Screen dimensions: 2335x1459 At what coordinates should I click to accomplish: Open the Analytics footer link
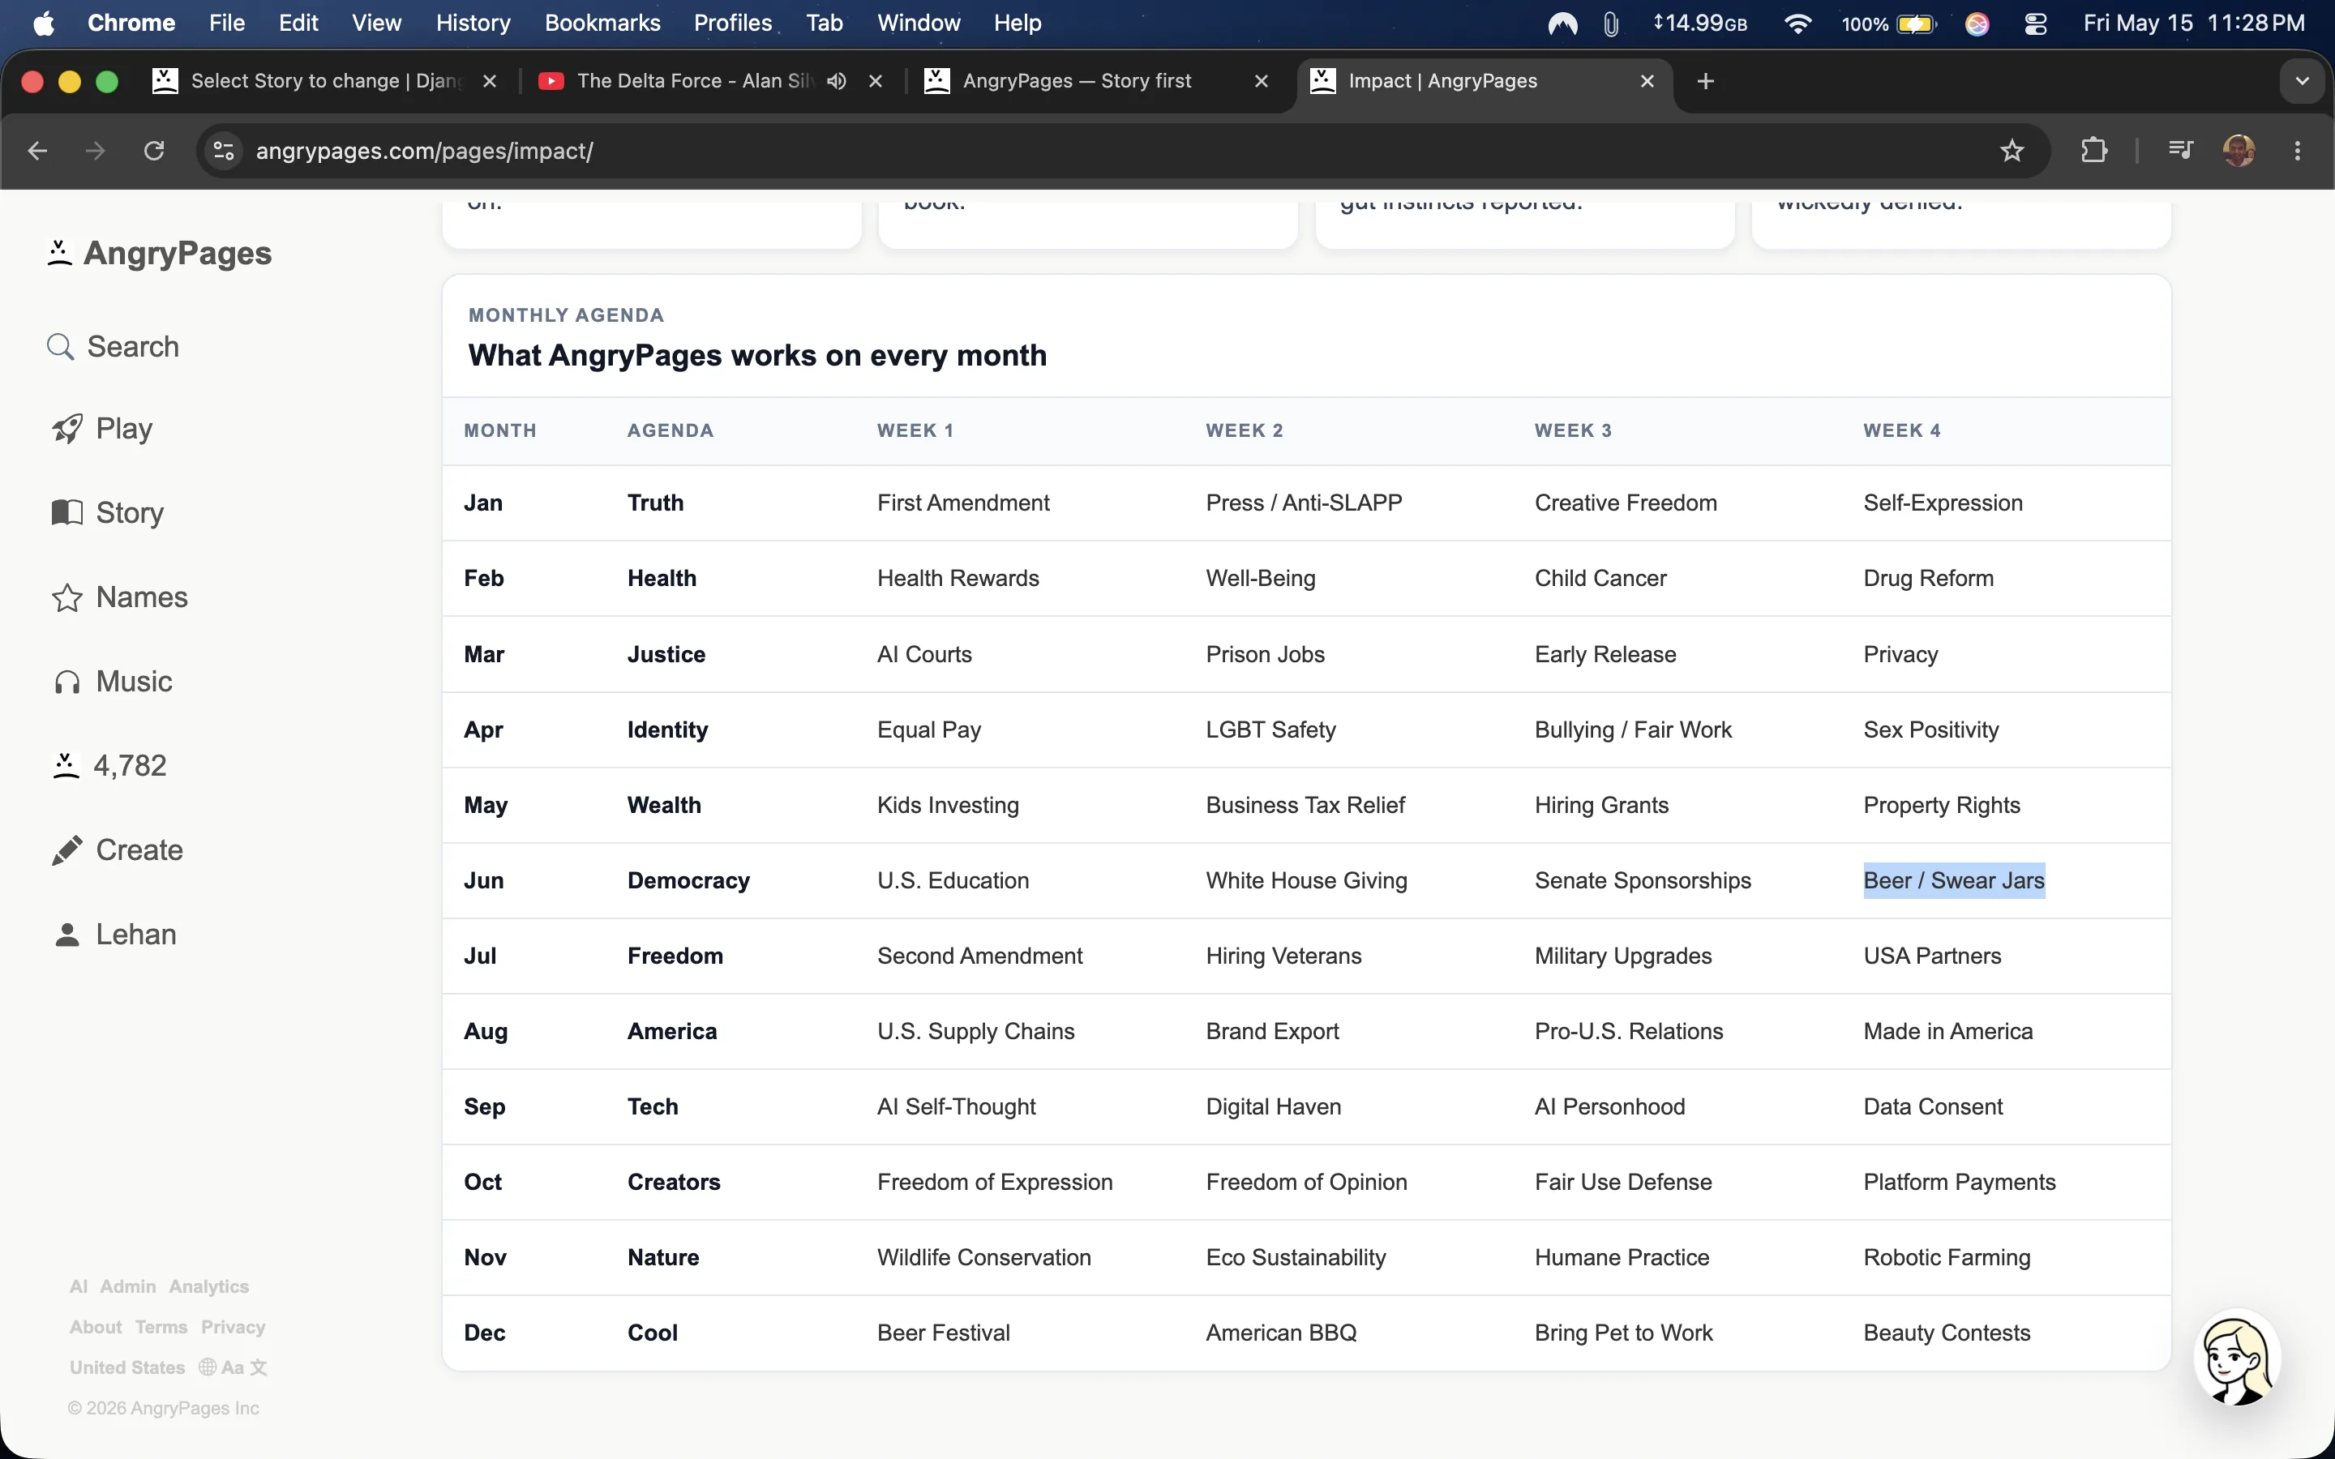click(208, 1286)
